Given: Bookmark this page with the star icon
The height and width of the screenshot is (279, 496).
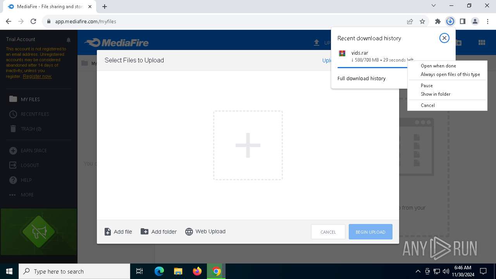Looking at the screenshot, I should coord(422,22).
